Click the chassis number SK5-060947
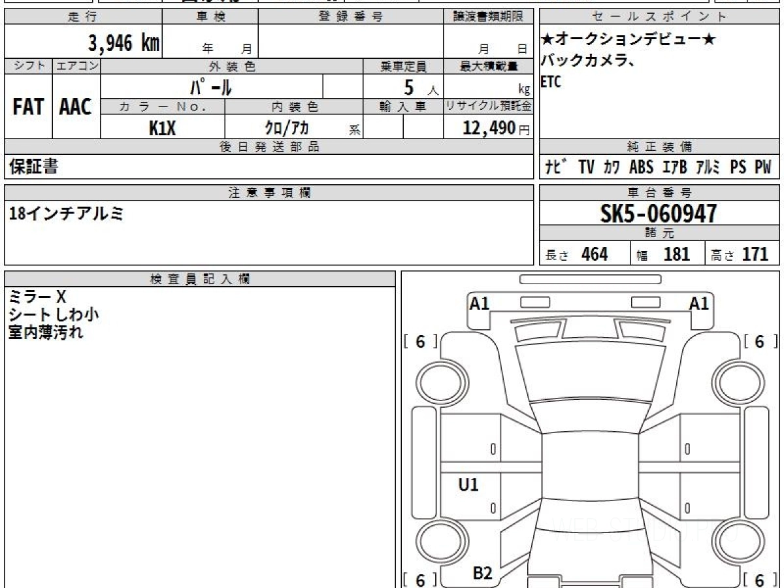 pos(659,214)
